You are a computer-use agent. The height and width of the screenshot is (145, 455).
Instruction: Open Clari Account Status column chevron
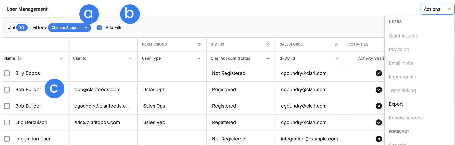(268, 58)
